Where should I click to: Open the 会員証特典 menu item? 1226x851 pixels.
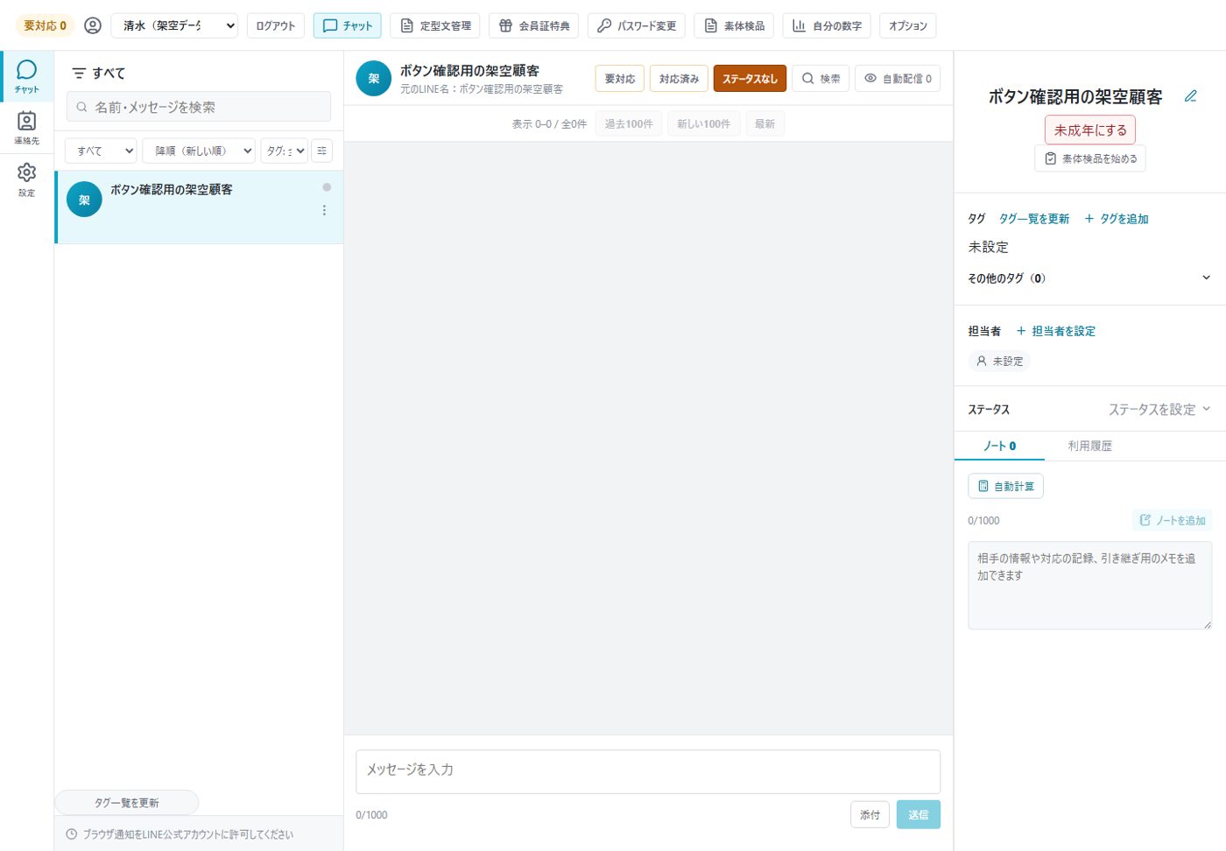tap(534, 25)
